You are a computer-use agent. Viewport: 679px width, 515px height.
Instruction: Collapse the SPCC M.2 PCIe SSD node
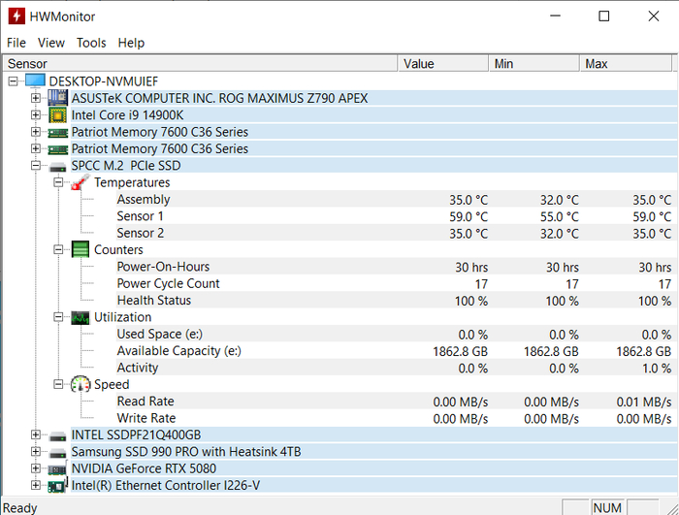click(36, 166)
